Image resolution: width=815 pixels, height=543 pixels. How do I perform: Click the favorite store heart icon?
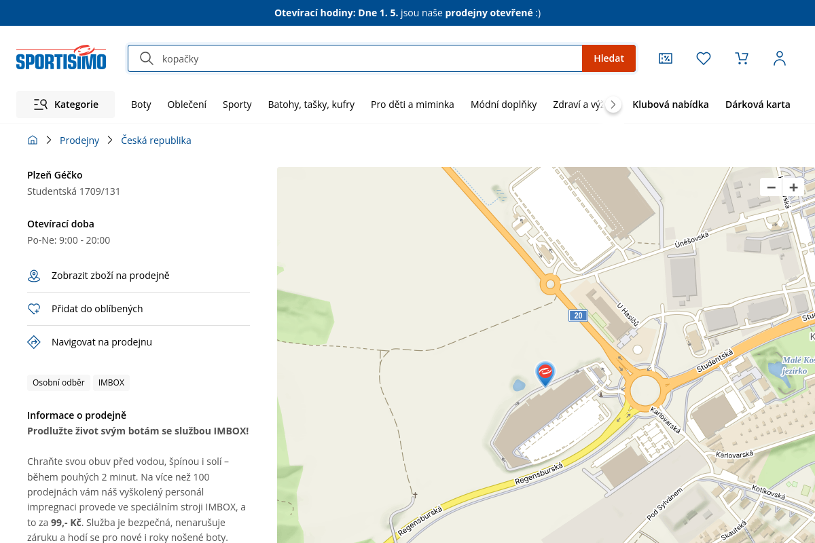(34, 309)
